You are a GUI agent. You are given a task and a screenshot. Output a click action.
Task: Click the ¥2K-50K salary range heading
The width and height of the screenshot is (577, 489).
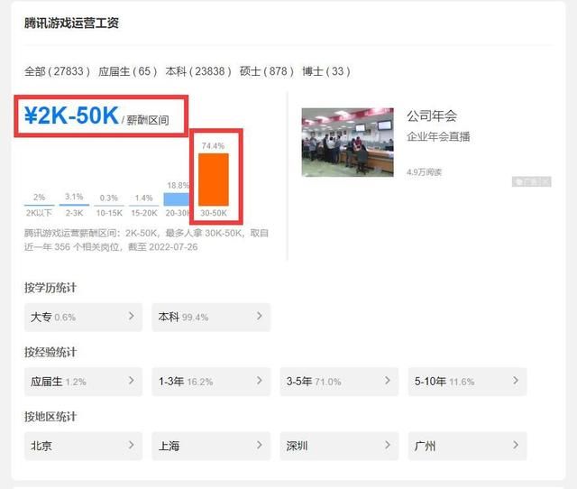(x=71, y=115)
